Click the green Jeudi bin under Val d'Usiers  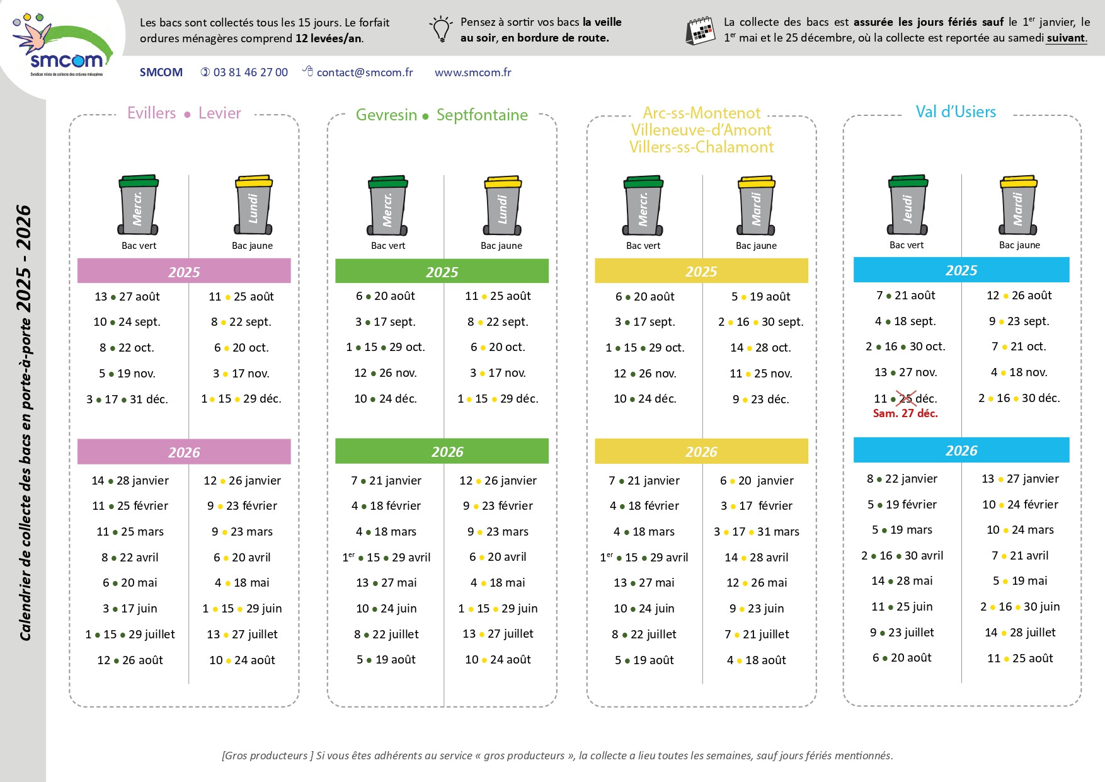coord(907,205)
